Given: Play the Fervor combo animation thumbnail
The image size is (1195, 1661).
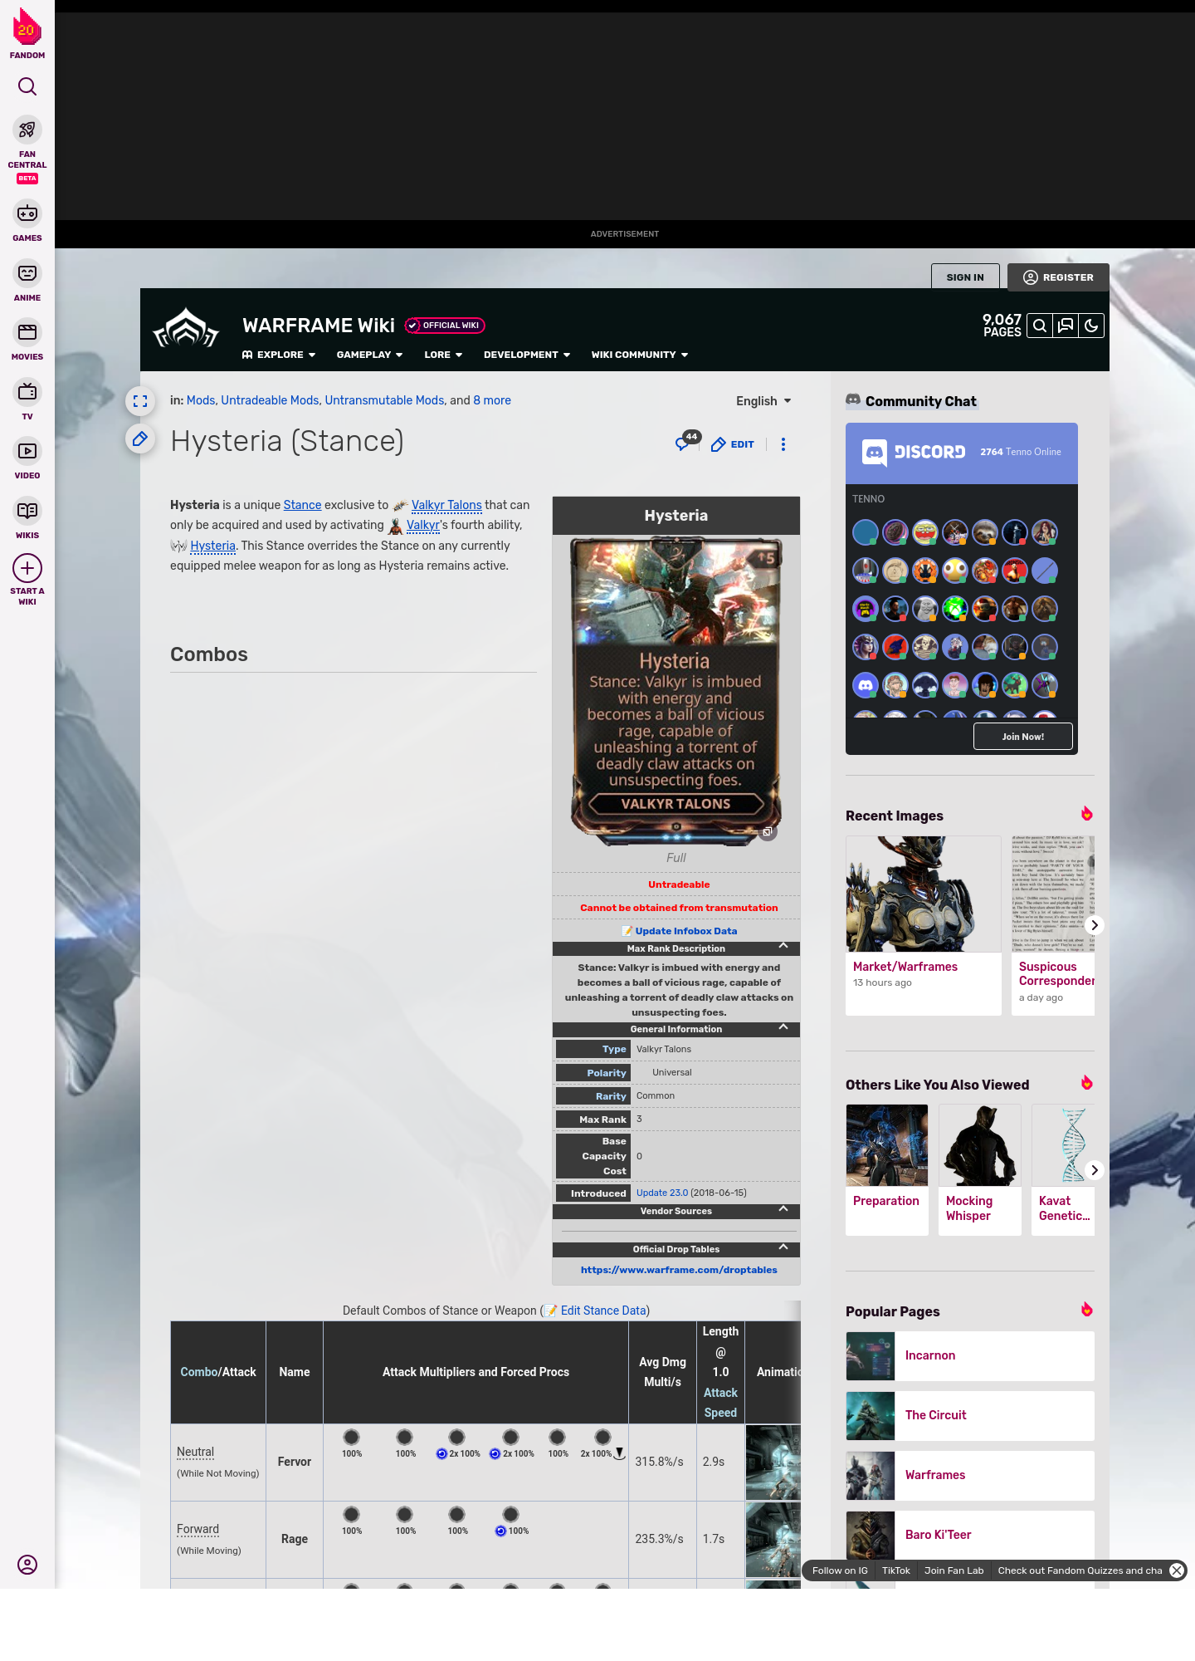Looking at the screenshot, I should pyautogui.click(x=773, y=1462).
